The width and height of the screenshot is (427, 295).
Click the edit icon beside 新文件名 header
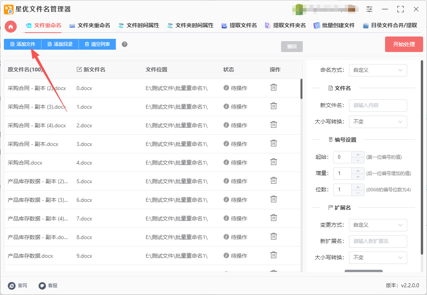coord(79,69)
